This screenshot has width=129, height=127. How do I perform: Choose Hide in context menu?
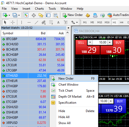[x=74, y=111]
